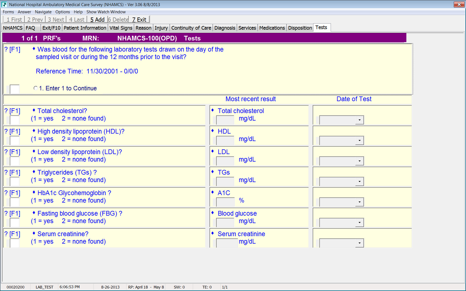Screen dimensions: 466x291
Task: Switch to the NHAMCS tab
Action: pyautogui.click(x=13, y=28)
